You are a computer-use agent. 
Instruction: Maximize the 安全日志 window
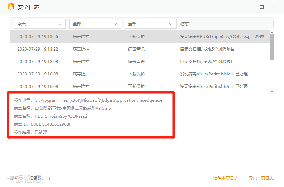[x=262, y=7]
